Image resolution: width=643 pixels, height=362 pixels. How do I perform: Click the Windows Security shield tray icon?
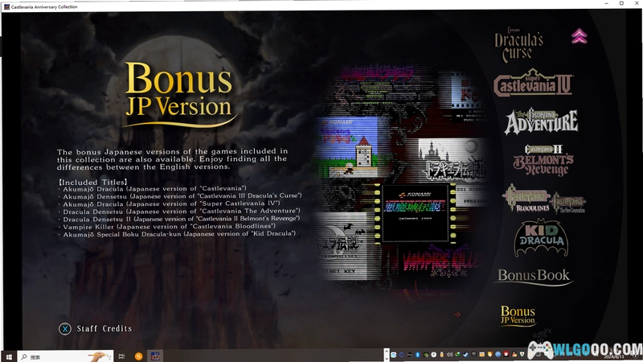coord(522,354)
